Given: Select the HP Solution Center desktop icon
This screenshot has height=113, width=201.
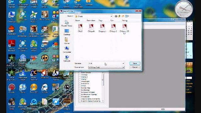Looking at the screenshot, I should [23, 46].
